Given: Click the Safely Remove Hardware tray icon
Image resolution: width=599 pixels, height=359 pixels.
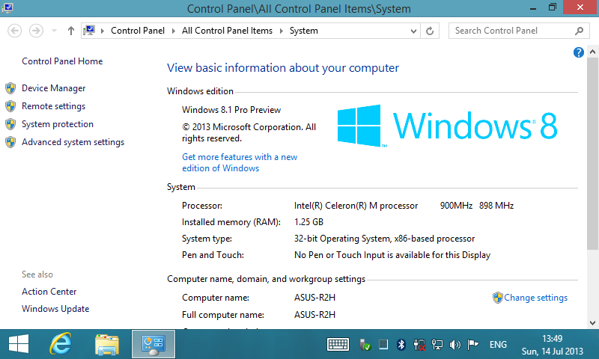Looking at the screenshot, I should [365, 345].
